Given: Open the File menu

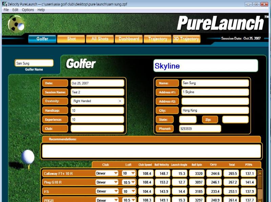Looking at the screenshot, I should point(6,10).
